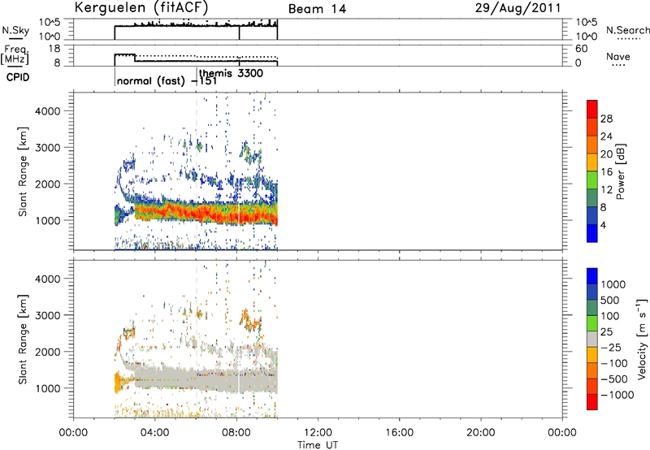Click the 'Time UT' axis label
The image size is (650, 450).
tap(318, 445)
